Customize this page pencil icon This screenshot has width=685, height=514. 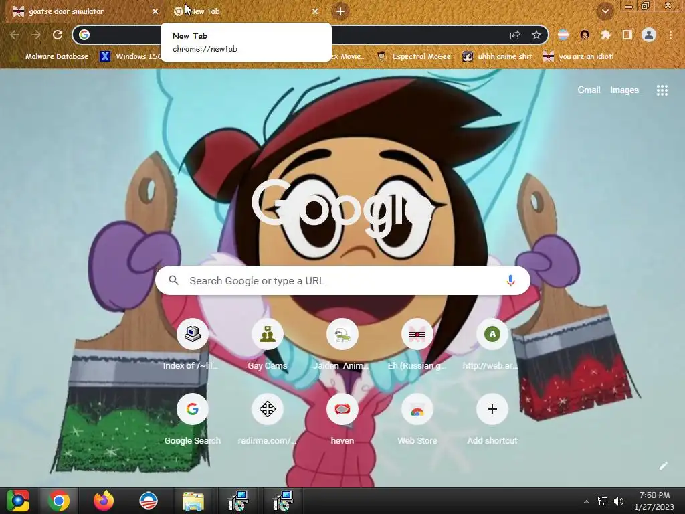click(x=663, y=466)
